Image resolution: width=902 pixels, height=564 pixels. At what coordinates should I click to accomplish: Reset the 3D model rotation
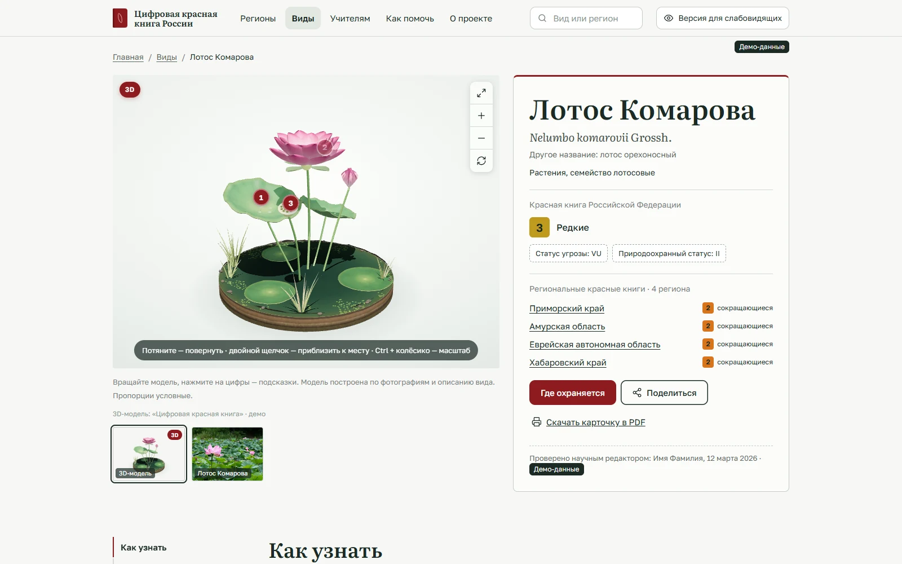[x=481, y=161]
